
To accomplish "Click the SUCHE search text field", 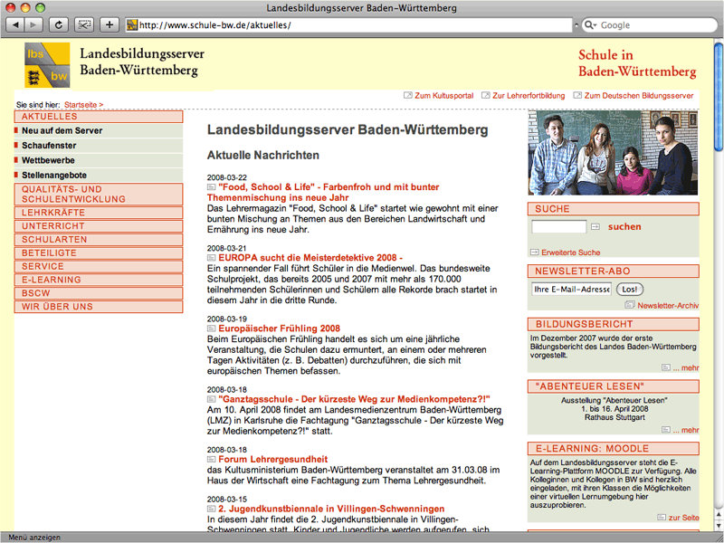I will (558, 227).
